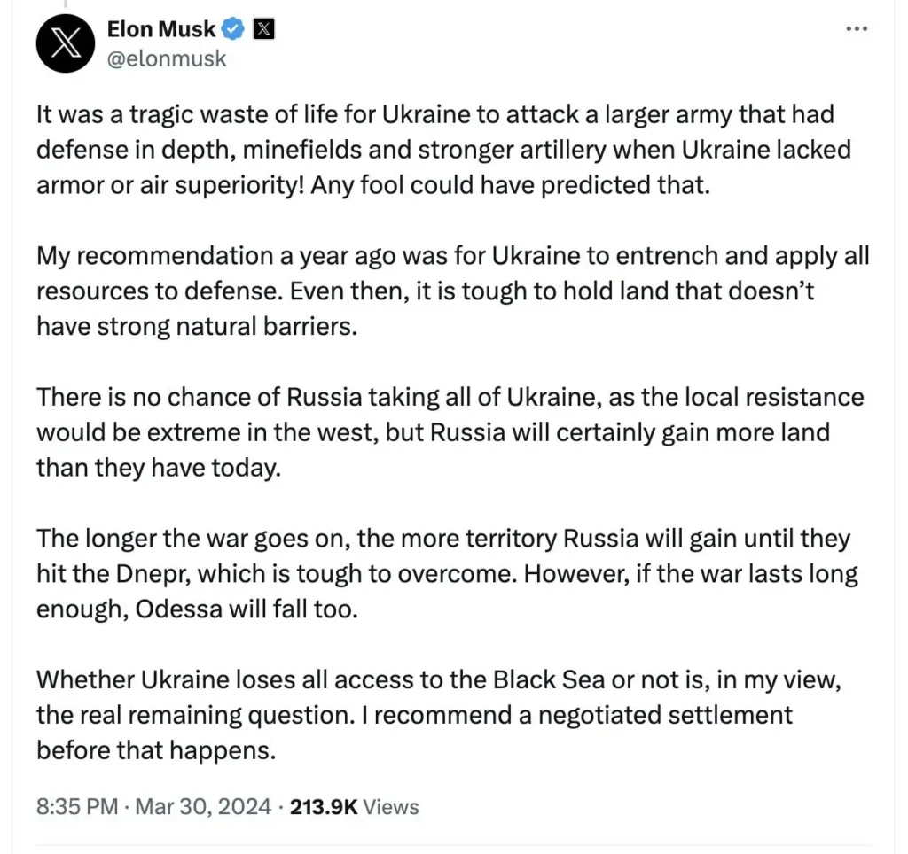Image resolution: width=908 pixels, height=854 pixels.
Task: Click the small black X affiliation badge
Action: [263, 29]
